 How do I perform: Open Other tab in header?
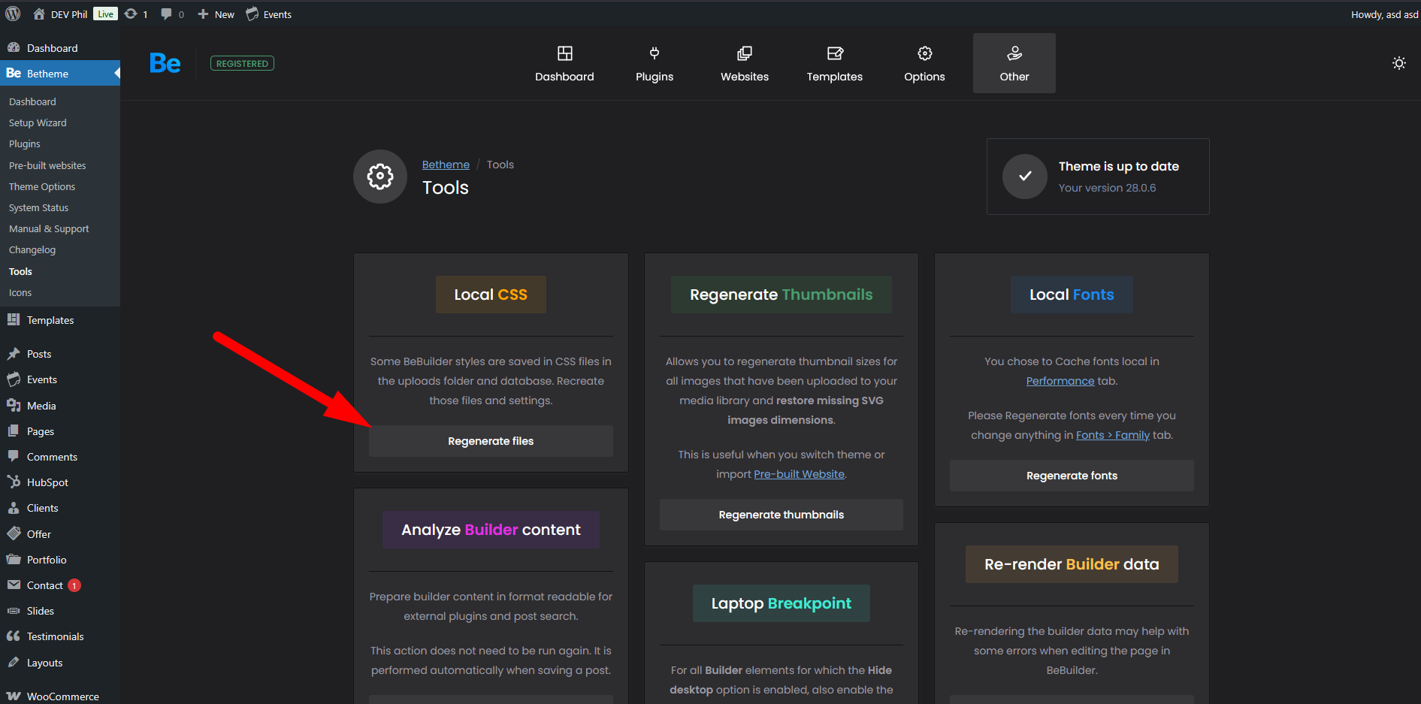click(1014, 63)
